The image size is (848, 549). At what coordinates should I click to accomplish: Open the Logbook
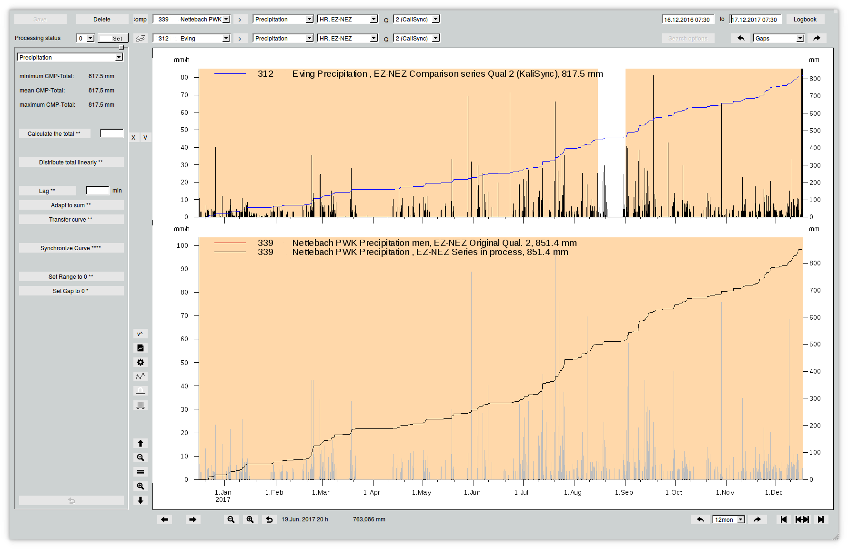[805, 20]
